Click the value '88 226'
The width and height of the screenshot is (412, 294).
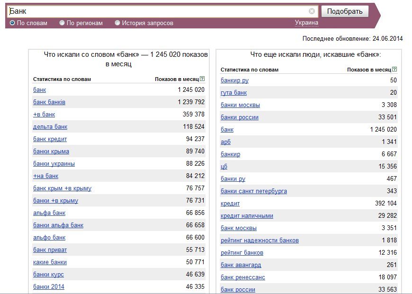coord(195,164)
